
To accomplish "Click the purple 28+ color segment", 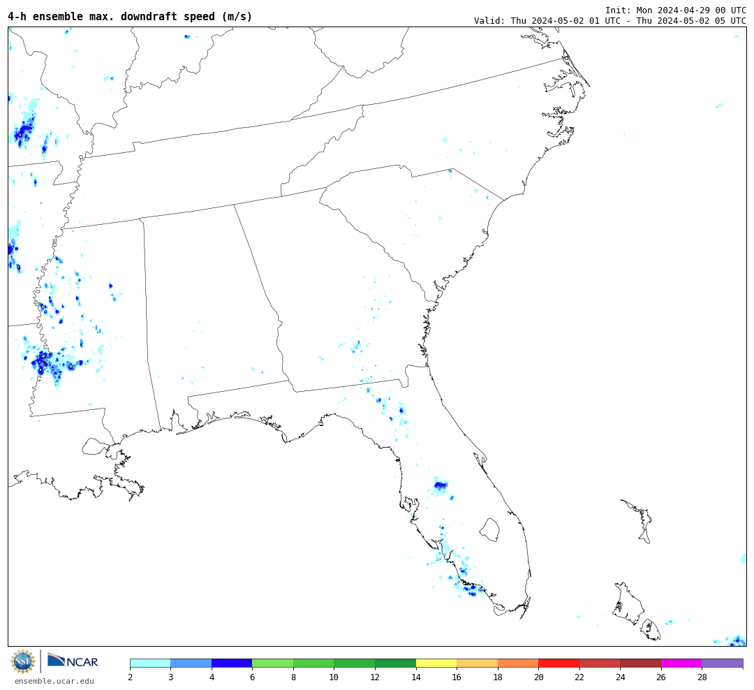I will 723,663.
